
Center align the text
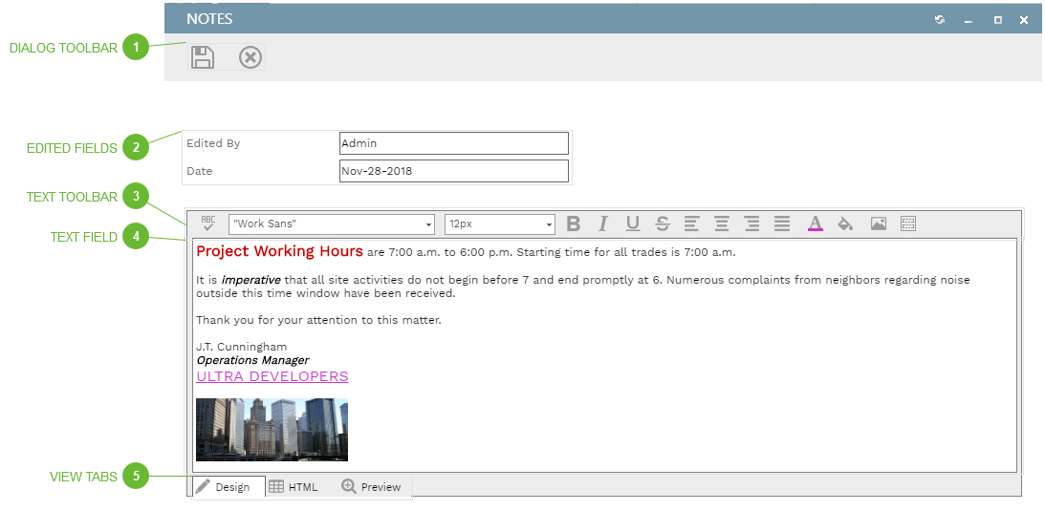coord(722,224)
